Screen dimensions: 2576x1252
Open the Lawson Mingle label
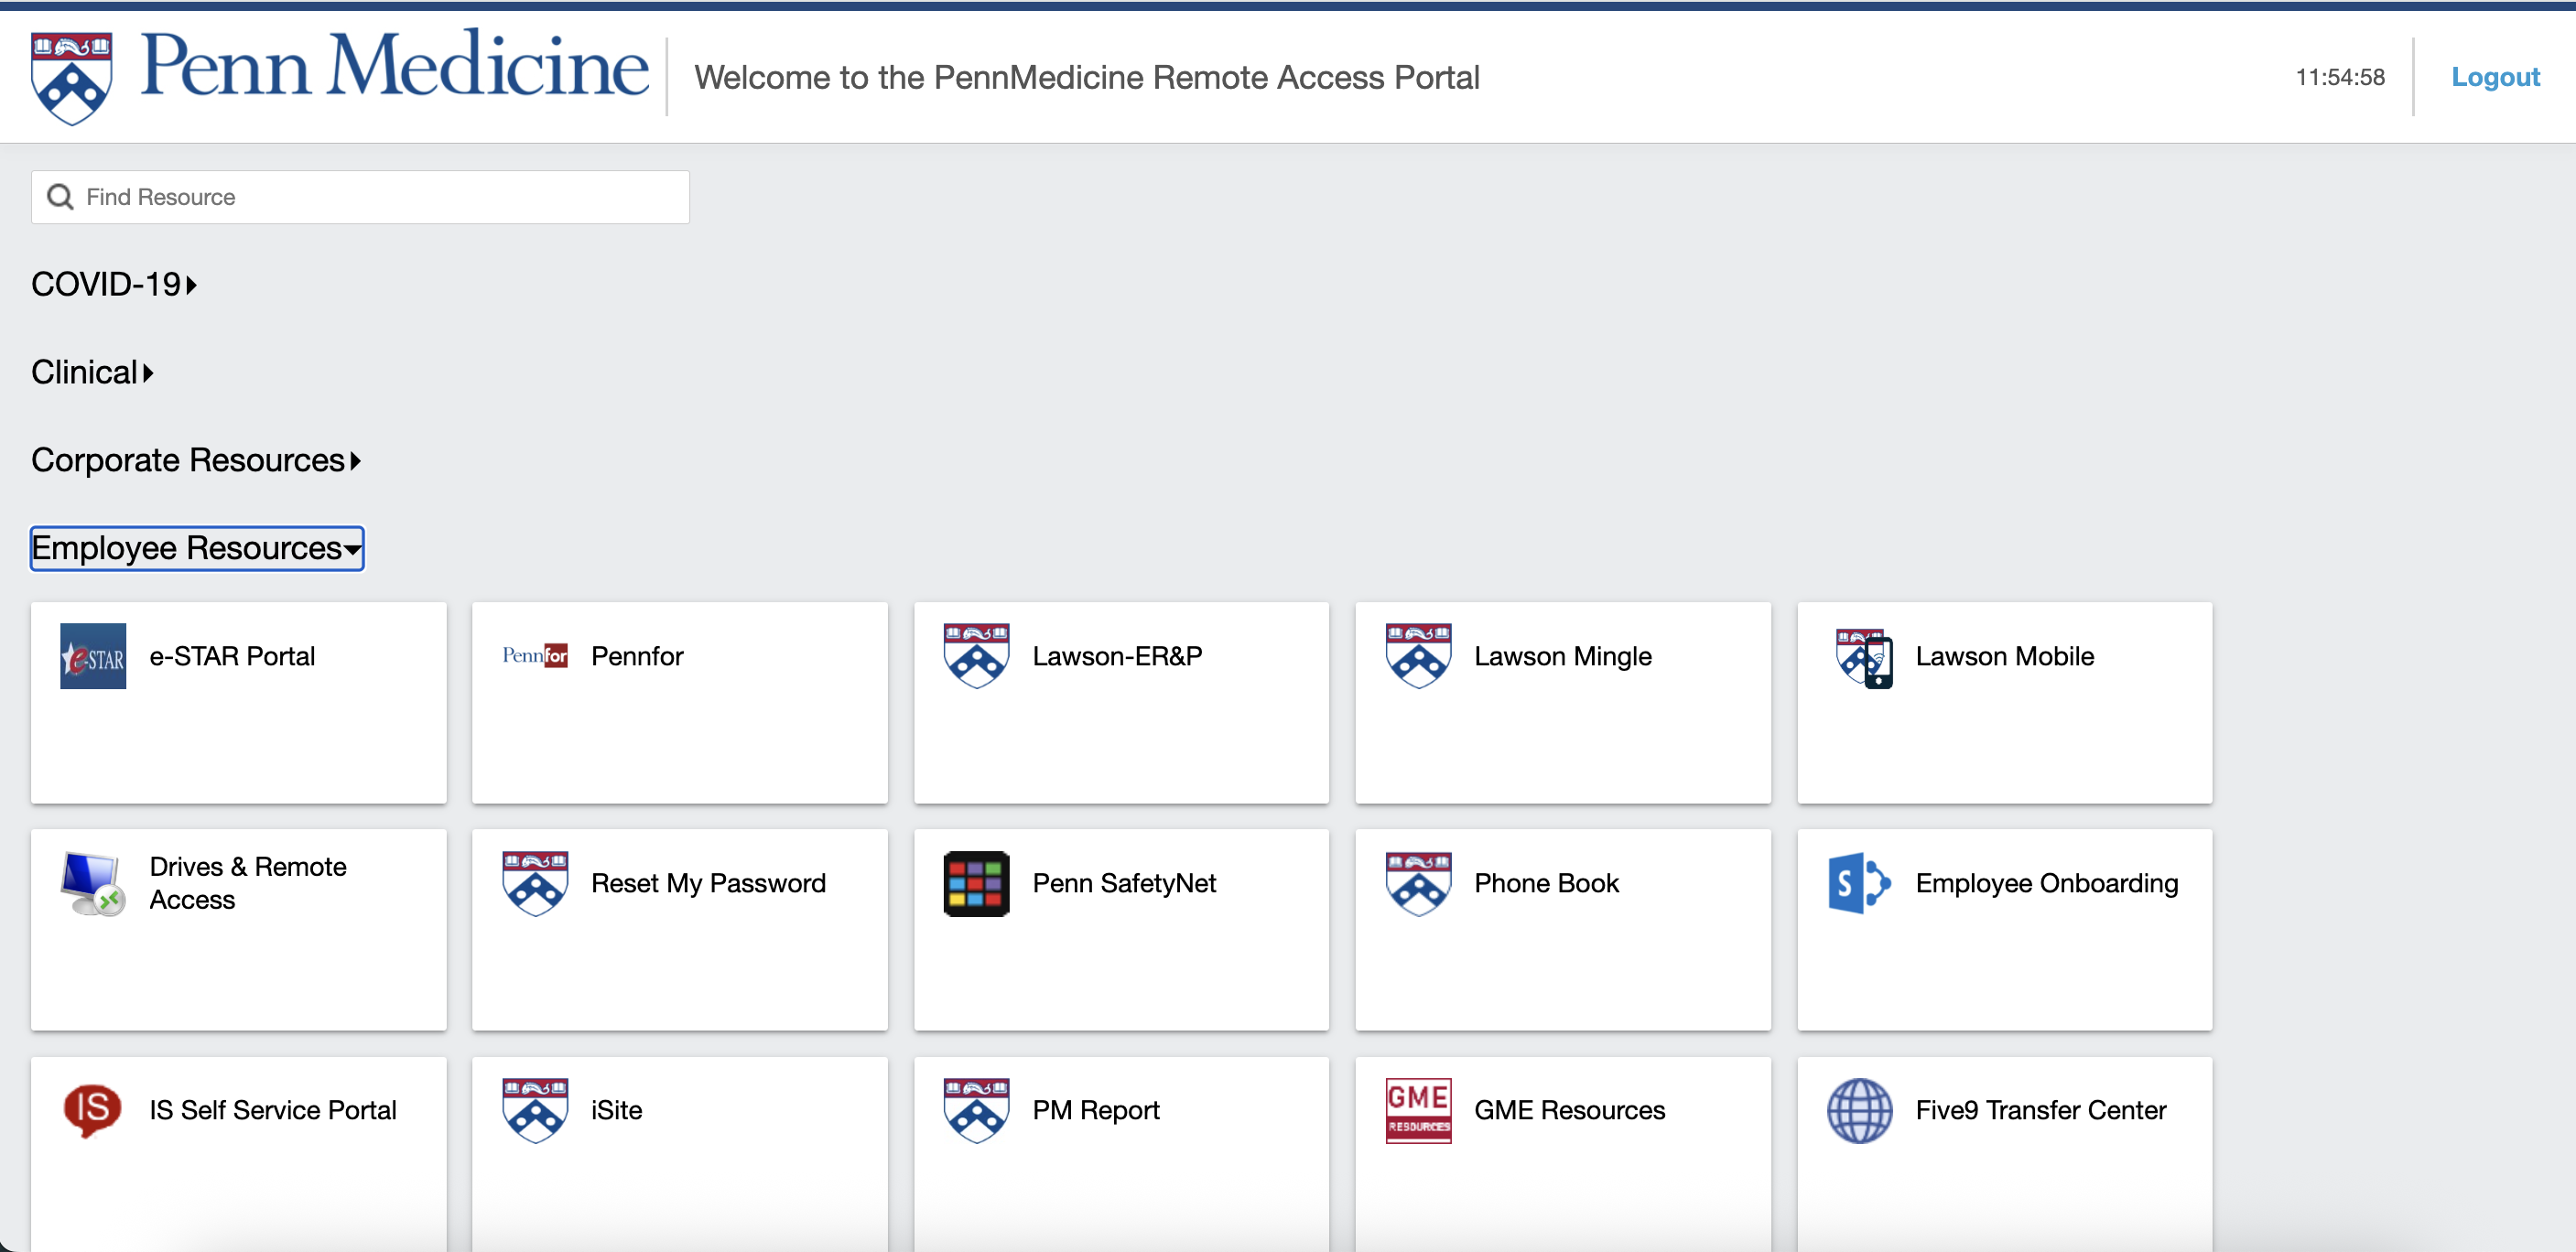click(x=1562, y=657)
